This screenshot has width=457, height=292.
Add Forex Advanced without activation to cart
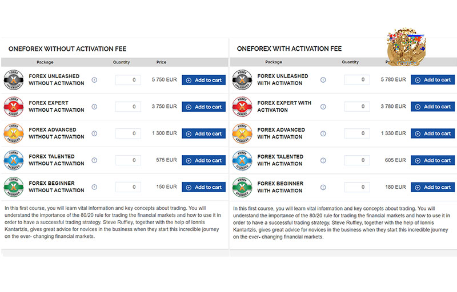coord(204,133)
